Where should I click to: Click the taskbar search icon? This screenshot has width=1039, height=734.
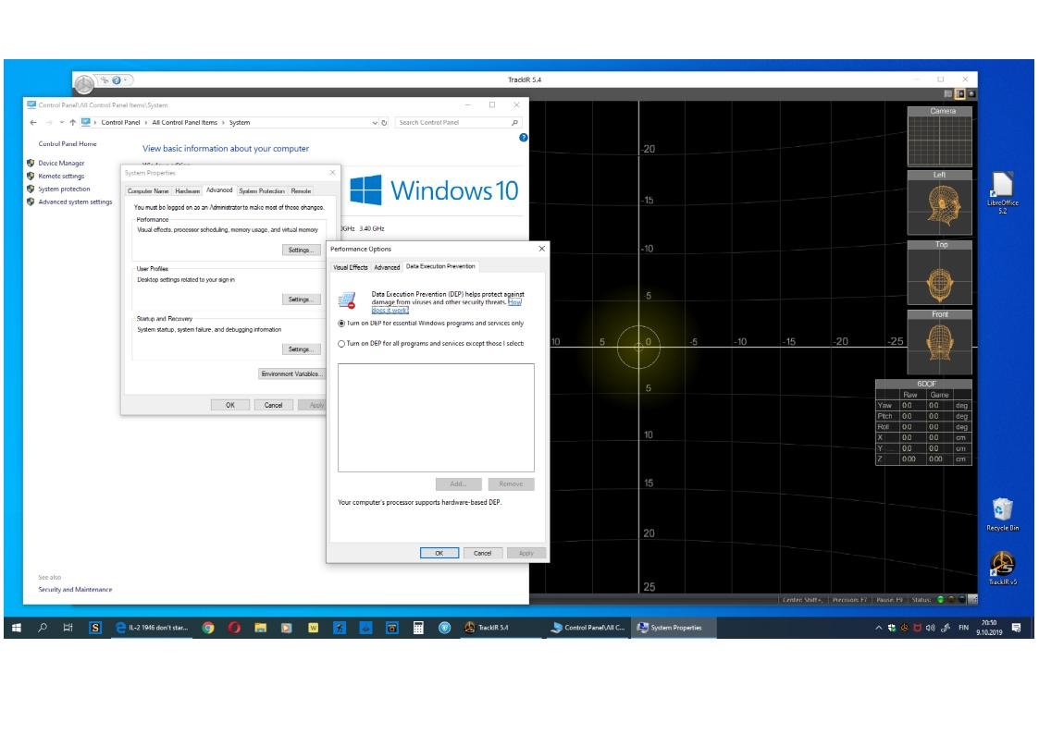43,628
